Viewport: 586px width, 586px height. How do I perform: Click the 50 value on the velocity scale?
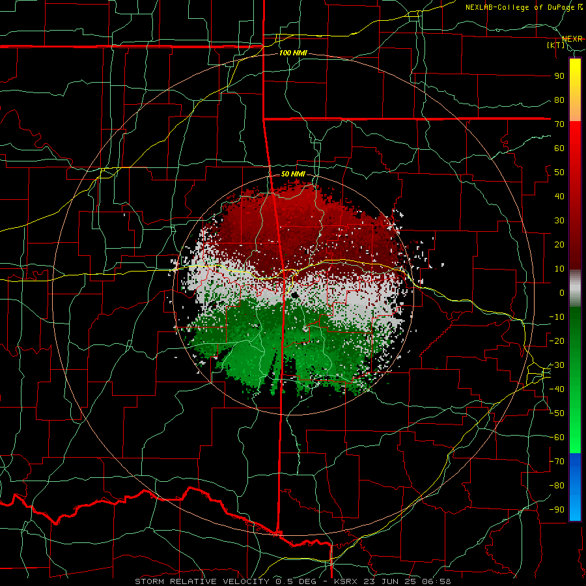(559, 173)
